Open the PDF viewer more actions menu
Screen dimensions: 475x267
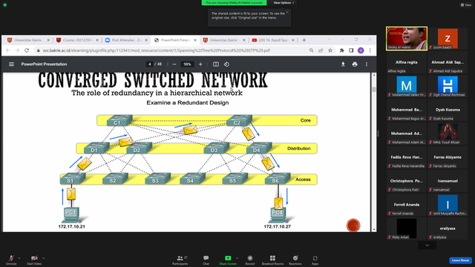coord(367,65)
